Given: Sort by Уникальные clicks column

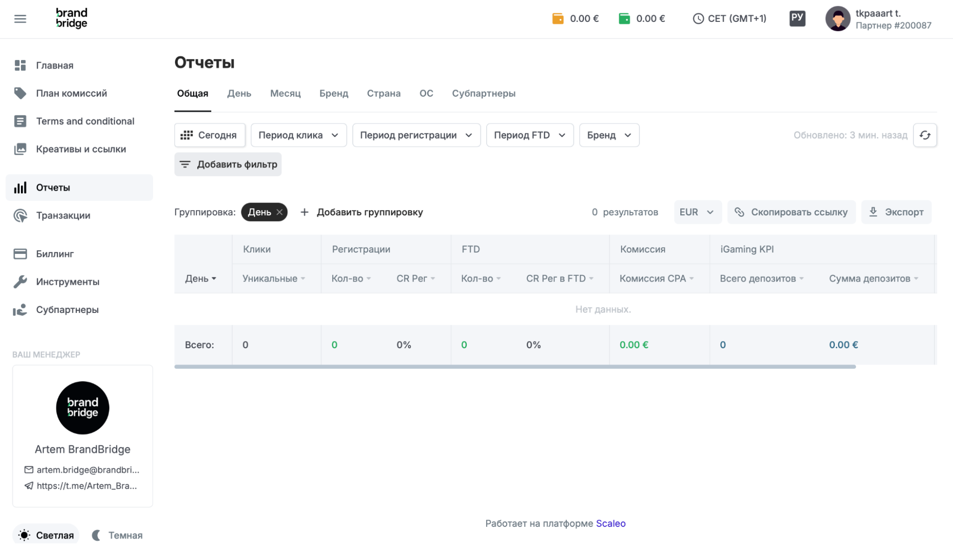Looking at the screenshot, I should pyautogui.click(x=274, y=279).
